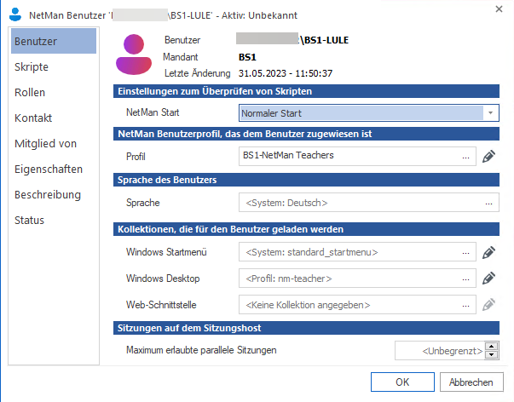Confirm with the OK button
The image size is (514, 402).
tap(402, 382)
